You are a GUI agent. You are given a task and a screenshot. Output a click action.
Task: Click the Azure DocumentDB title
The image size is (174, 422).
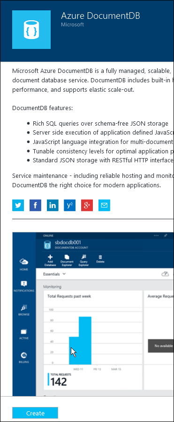tap(100, 16)
